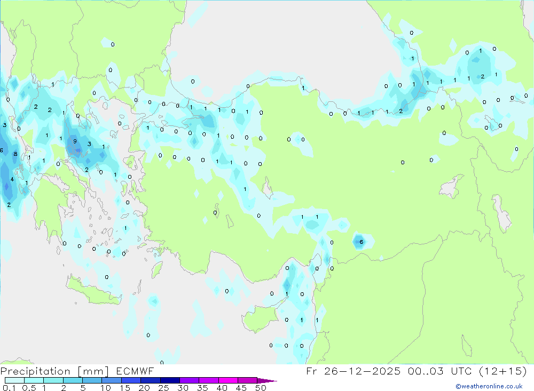The height and width of the screenshot is (391, 534).
Task: Click the '30' legend scale label
Action: coord(183,388)
